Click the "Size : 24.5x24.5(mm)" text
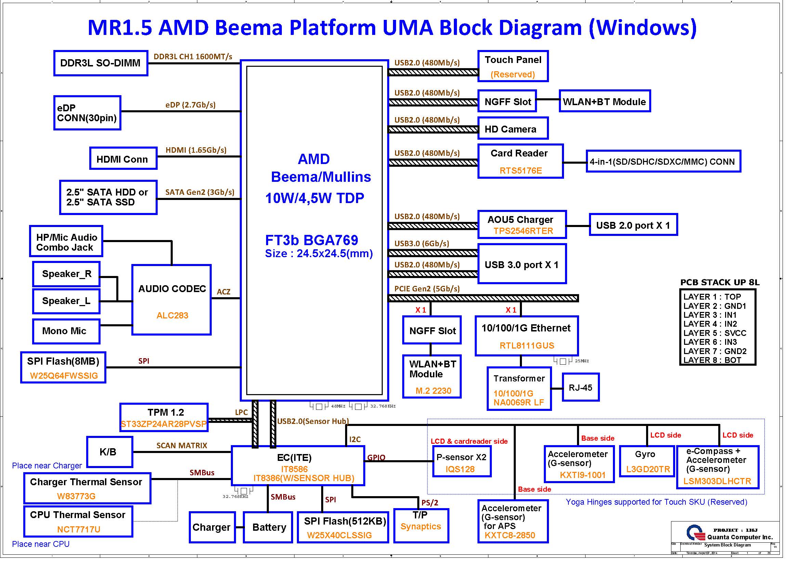This screenshot has width=800, height=566. [319, 253]
